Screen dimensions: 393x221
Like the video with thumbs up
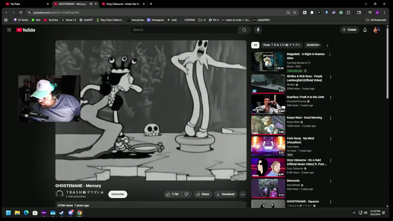click(172, 194)
